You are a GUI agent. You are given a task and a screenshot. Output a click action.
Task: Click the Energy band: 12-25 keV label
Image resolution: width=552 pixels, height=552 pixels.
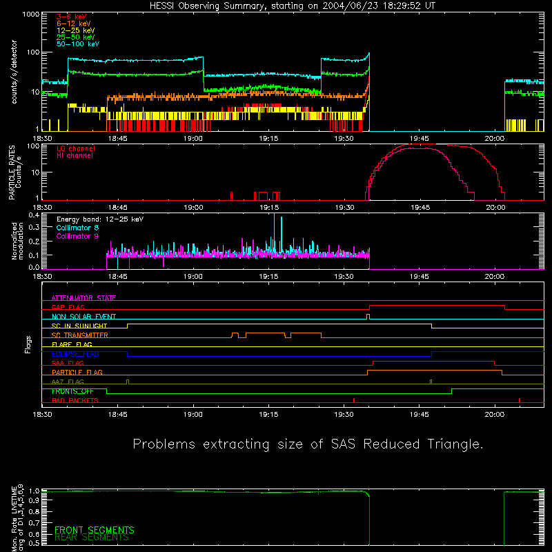(x=100, y=219)
